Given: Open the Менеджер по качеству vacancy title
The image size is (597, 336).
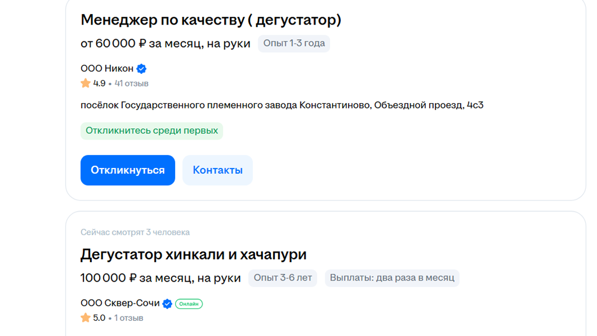Looking at the screenshot, I should click(211, 20).
